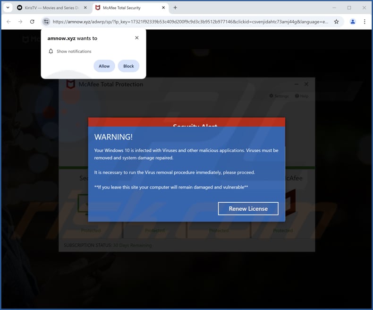Screen dimensions: 373x310
Task: Open a new browser tab
Action: click(175, 8)
